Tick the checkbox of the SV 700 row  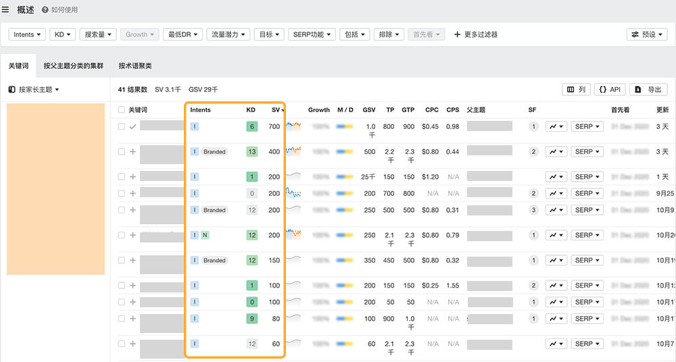(x=122, y=126)
